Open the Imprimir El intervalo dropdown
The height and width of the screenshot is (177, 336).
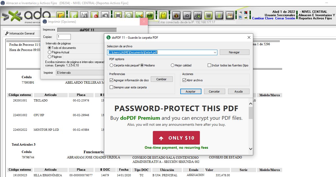[x=80, y=73]
